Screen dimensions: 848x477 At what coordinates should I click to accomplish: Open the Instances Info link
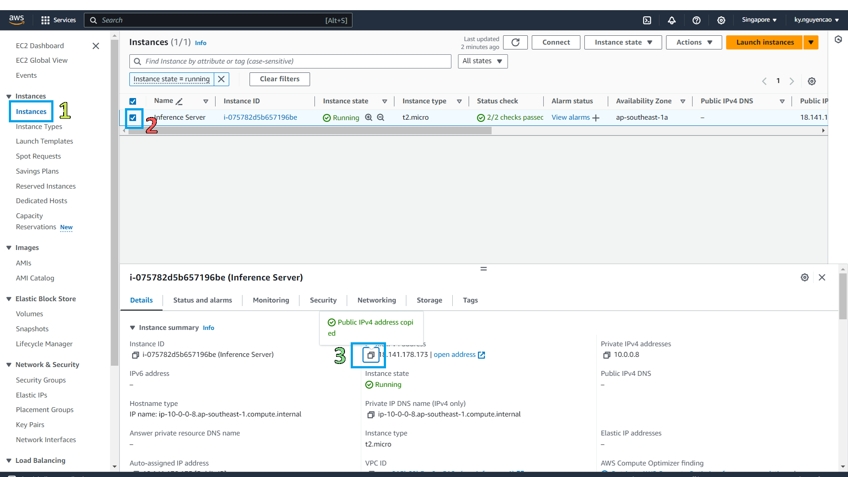(x=201, y=43)
